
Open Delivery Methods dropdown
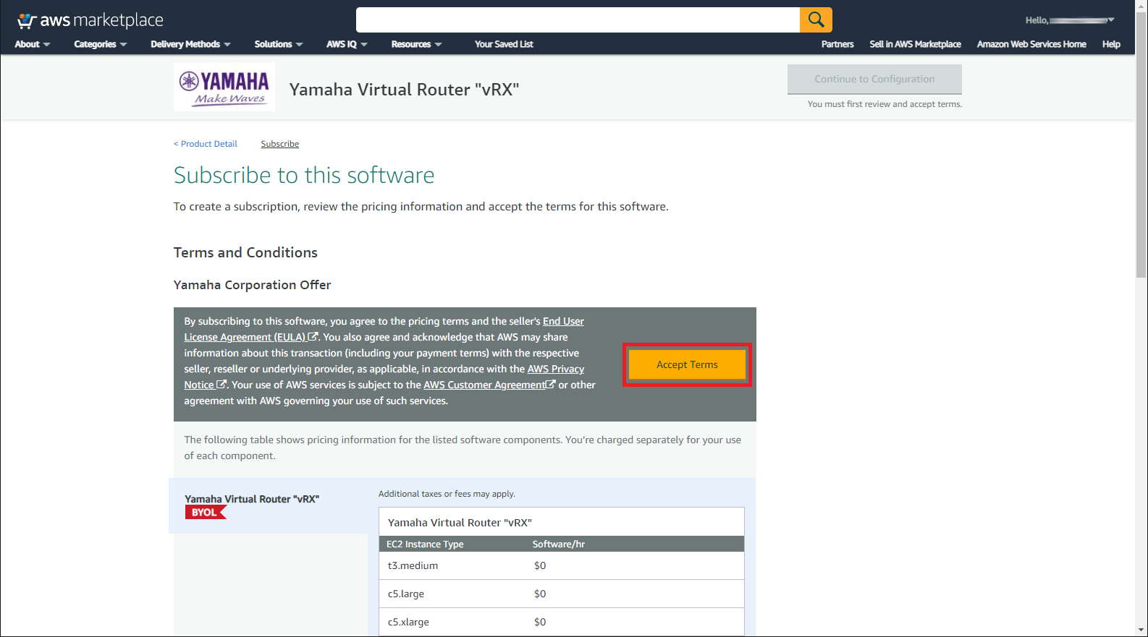[190, 44]
